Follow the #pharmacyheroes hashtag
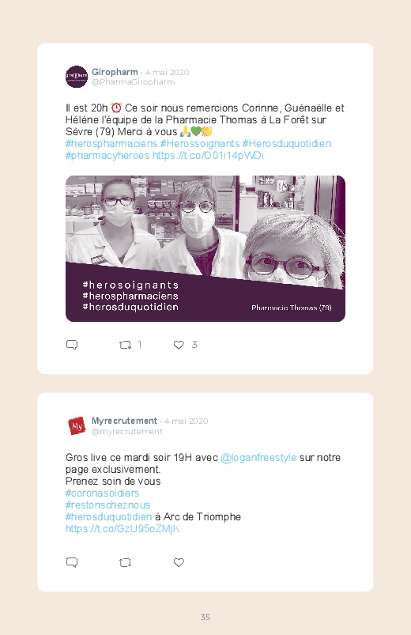 107,156
